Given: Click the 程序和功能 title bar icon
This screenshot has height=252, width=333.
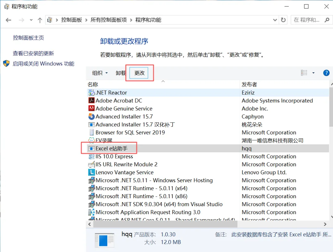Looking at the screenshot, I should 7,6.
